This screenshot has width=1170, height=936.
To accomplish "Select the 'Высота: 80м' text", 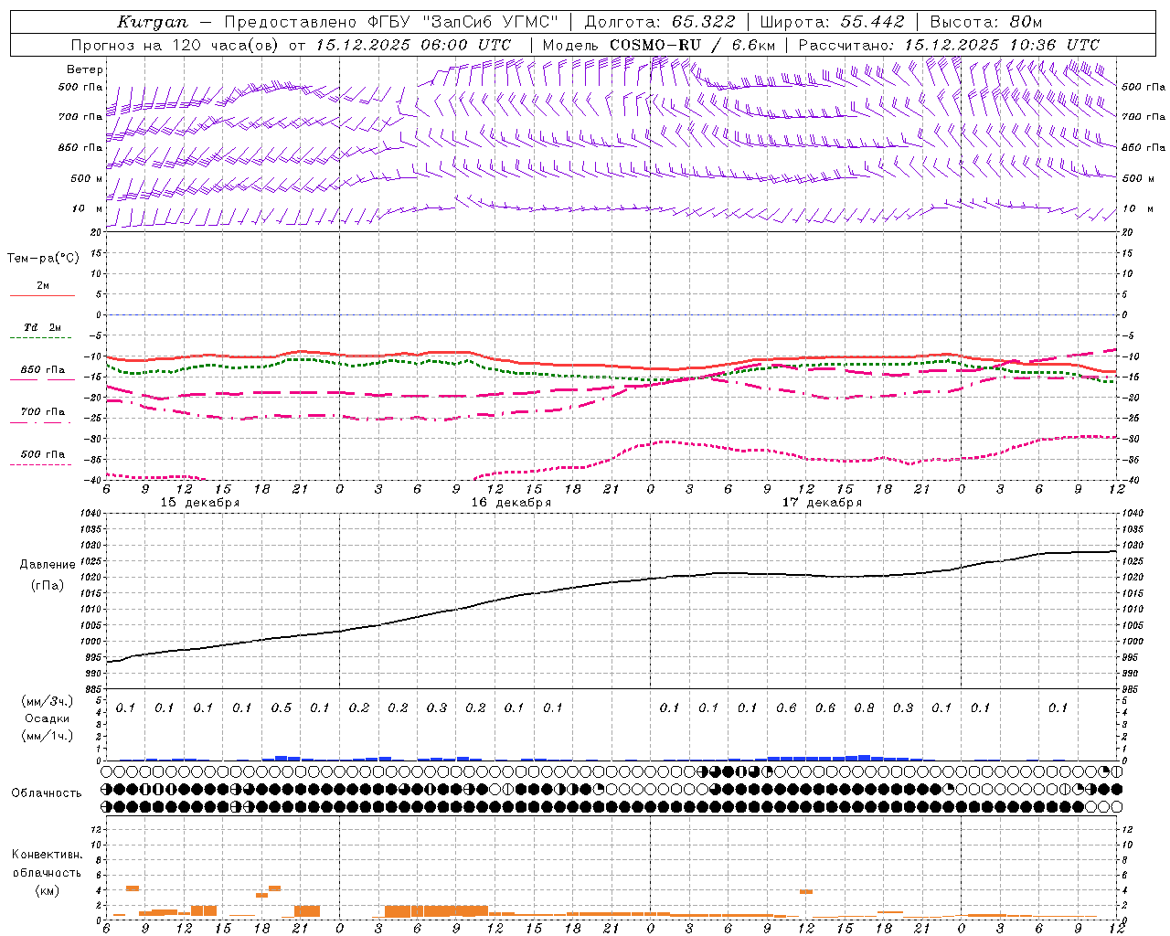I will (x=986, y=22).
